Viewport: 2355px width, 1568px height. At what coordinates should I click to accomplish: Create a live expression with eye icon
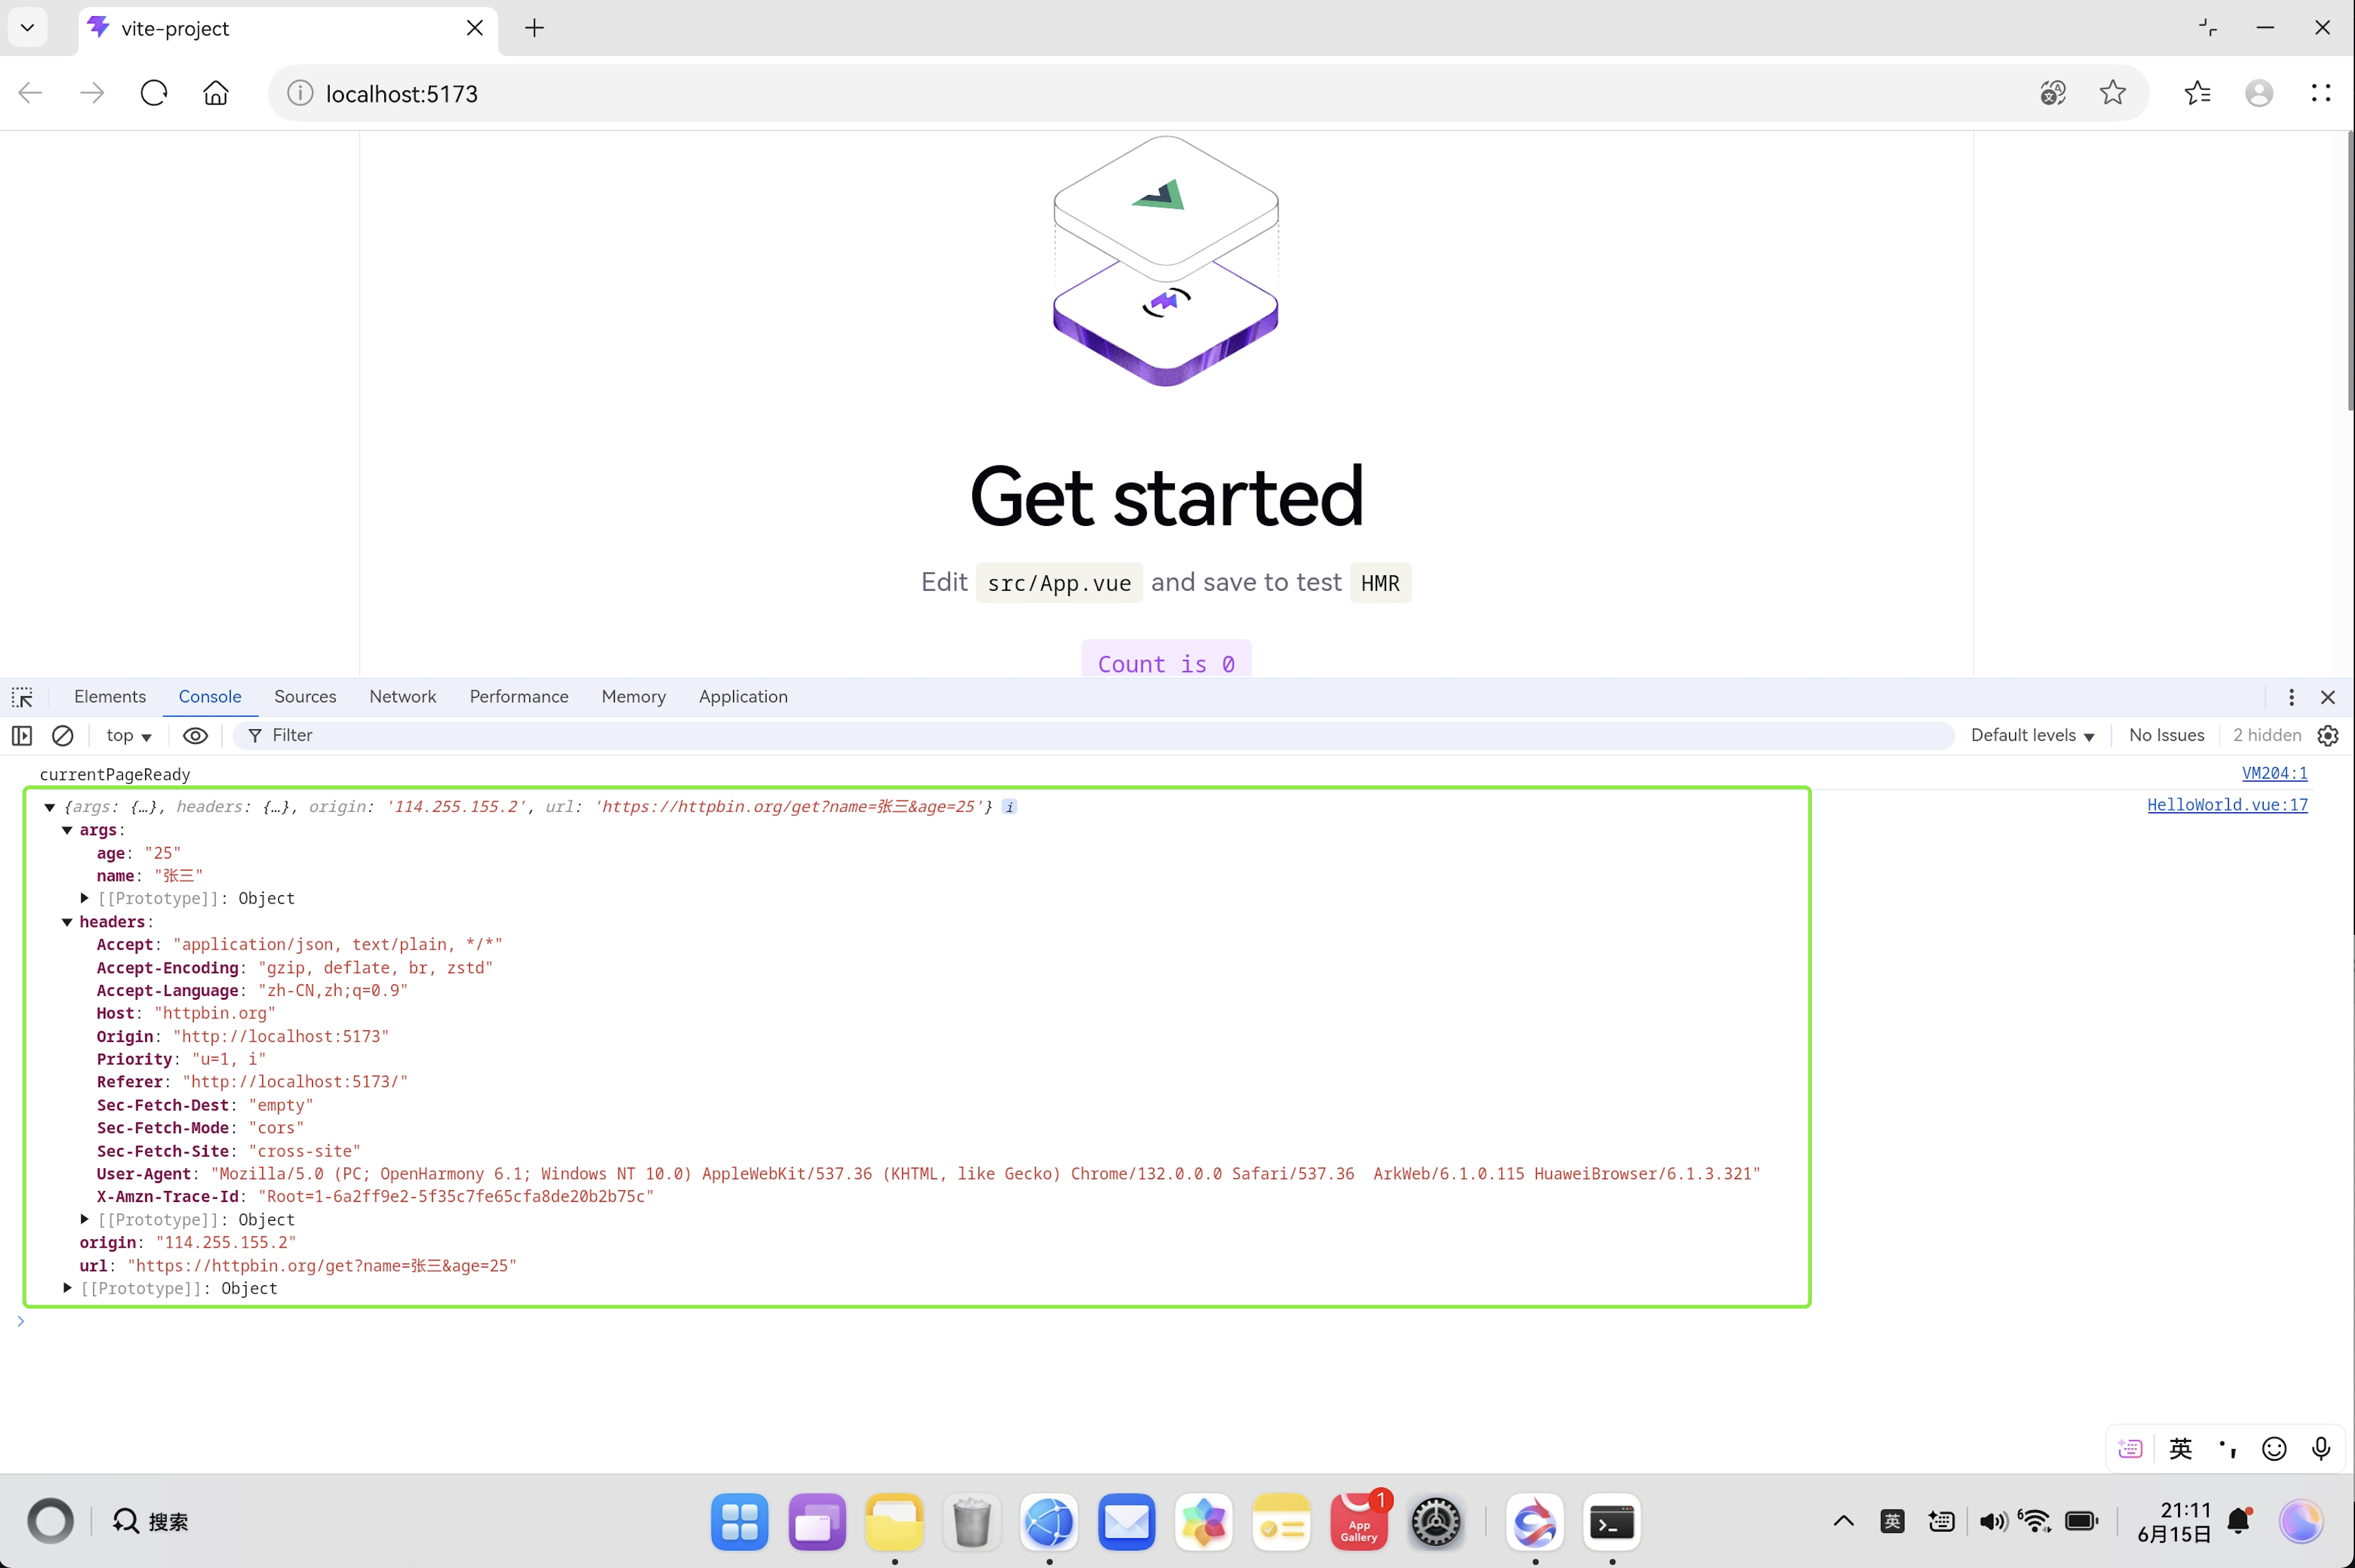tap(196, 736)
